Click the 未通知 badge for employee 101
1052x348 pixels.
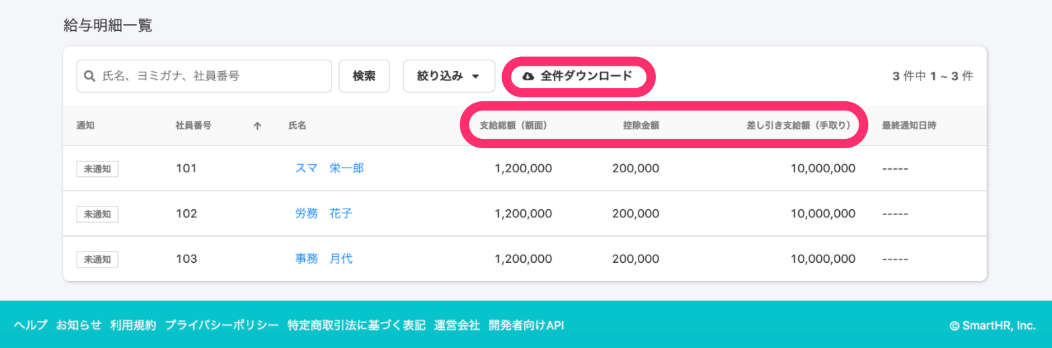coord(97,169)
